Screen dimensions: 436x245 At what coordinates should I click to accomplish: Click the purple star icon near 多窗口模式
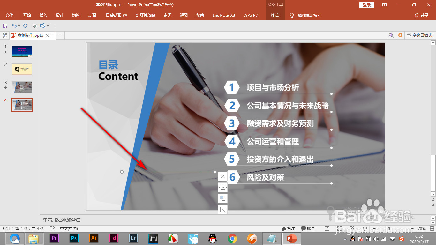pos(391,35)
